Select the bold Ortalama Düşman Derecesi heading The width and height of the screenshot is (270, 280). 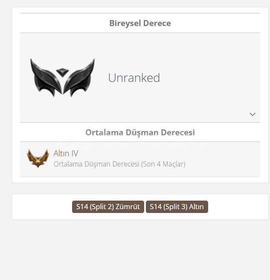pyautogui.click(x=140, y=132)
